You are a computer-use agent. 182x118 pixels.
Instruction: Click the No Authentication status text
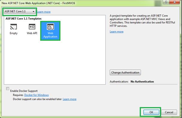click(142, 82)
